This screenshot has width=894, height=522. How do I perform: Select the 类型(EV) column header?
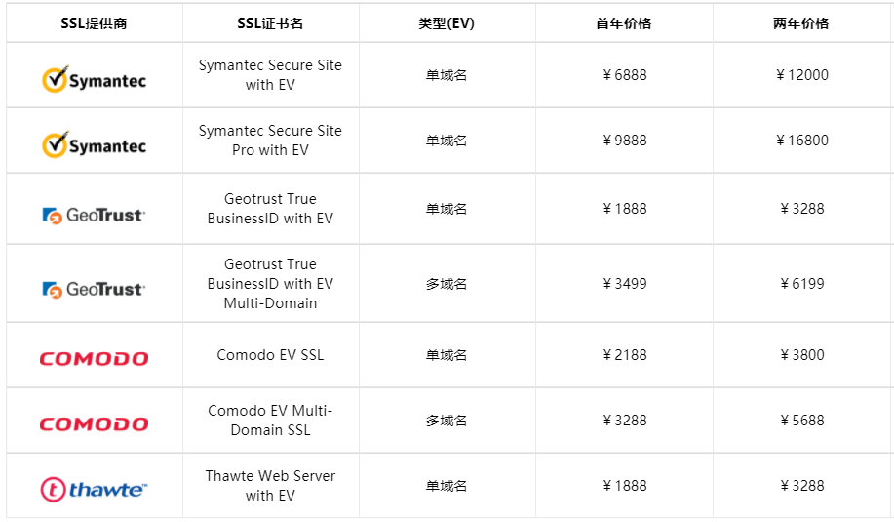pyautogui.click(x=447, y=23)
